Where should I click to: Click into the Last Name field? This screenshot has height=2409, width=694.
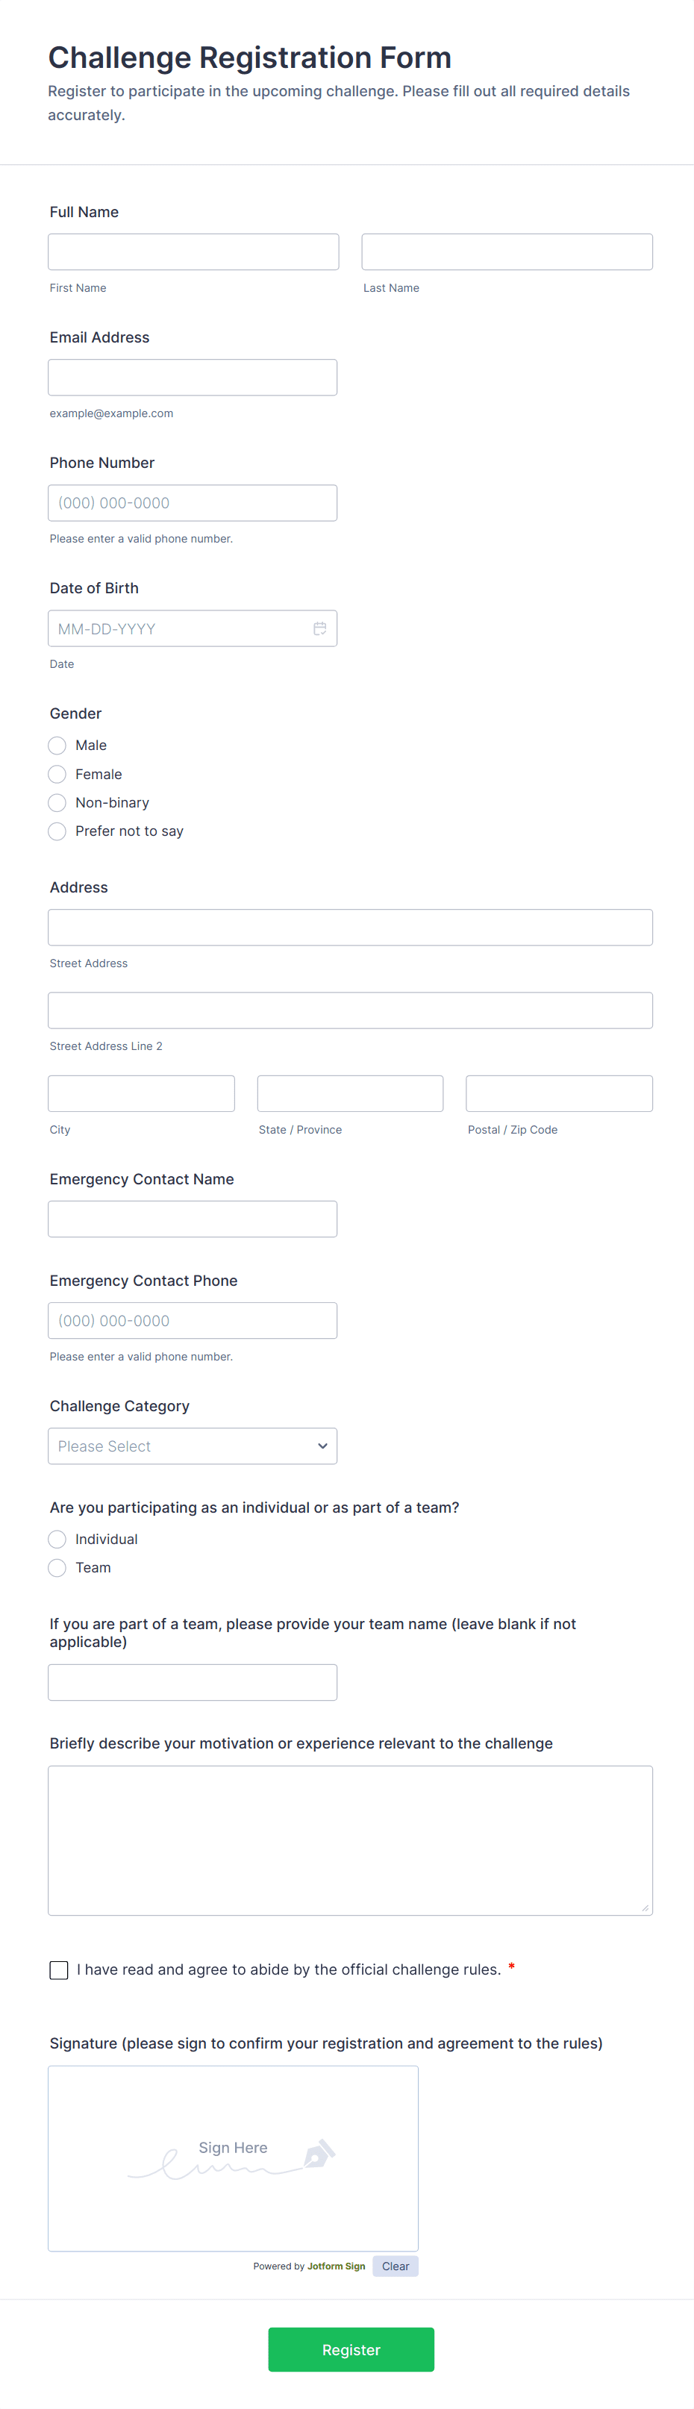[507, 251]
